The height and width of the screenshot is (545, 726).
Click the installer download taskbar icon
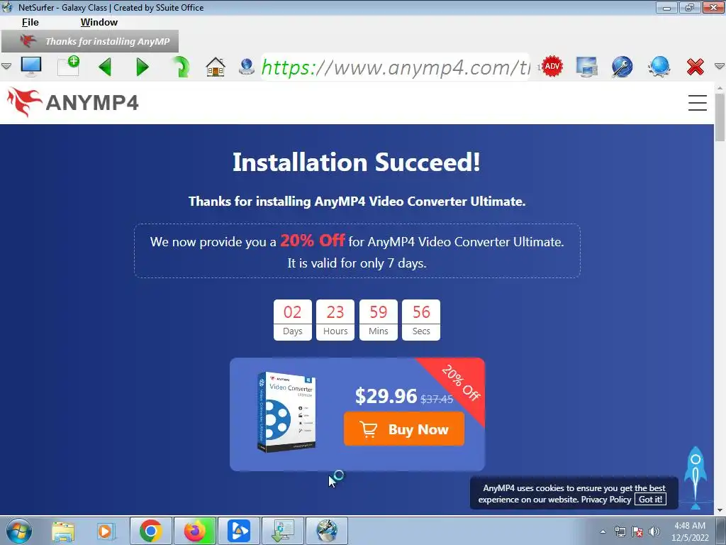pos(283,531)
